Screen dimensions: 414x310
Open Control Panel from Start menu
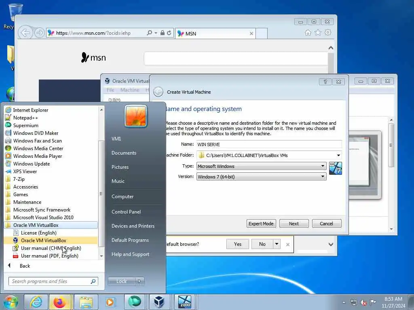(x=126, y=212)
